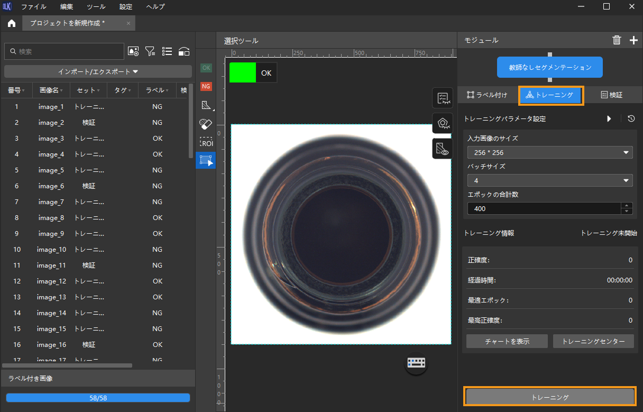
Task: Add a new module with plus icon
Action: (633, 40)
